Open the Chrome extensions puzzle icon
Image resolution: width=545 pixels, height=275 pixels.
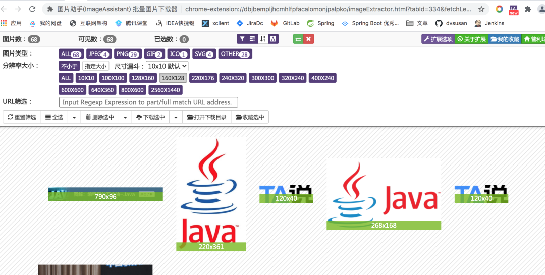[x=528, y=9]
